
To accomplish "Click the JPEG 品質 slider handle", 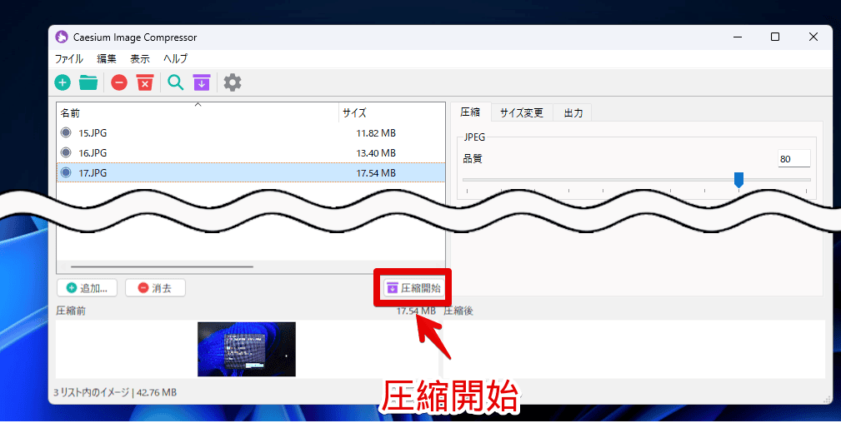I will (x=738, y=180).
